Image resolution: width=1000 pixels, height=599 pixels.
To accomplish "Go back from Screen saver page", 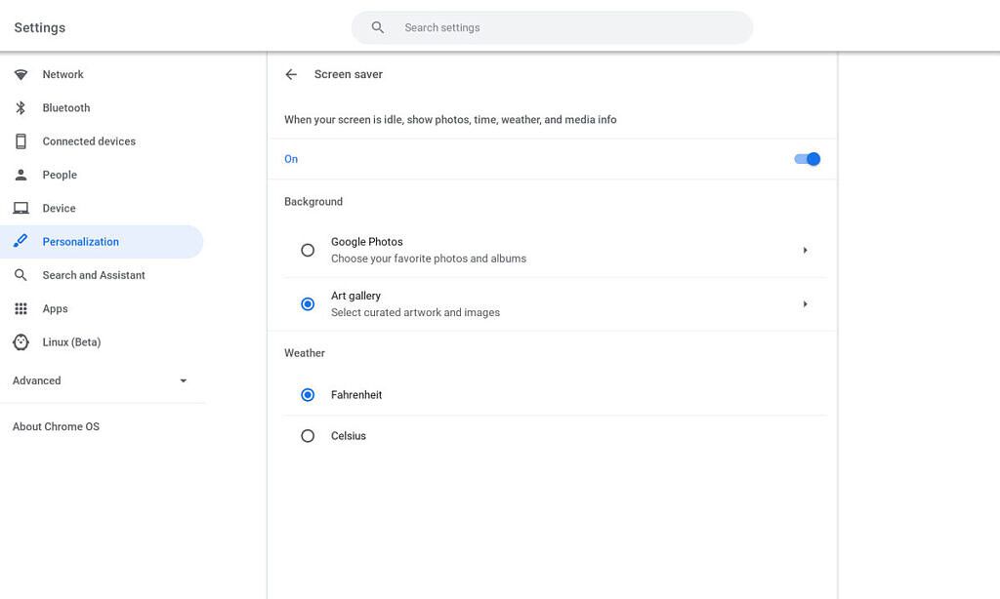I will (x=290, y=74).
